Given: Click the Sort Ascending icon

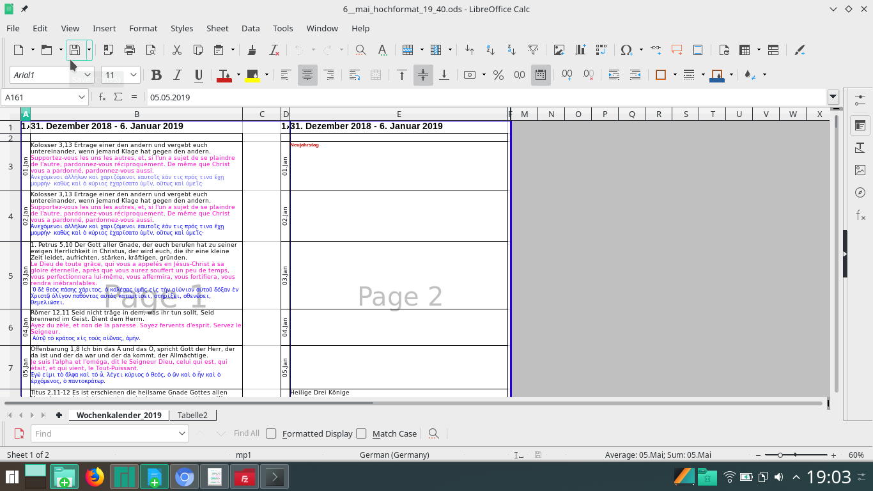Looking at the screenshot, I should (490, 50).
